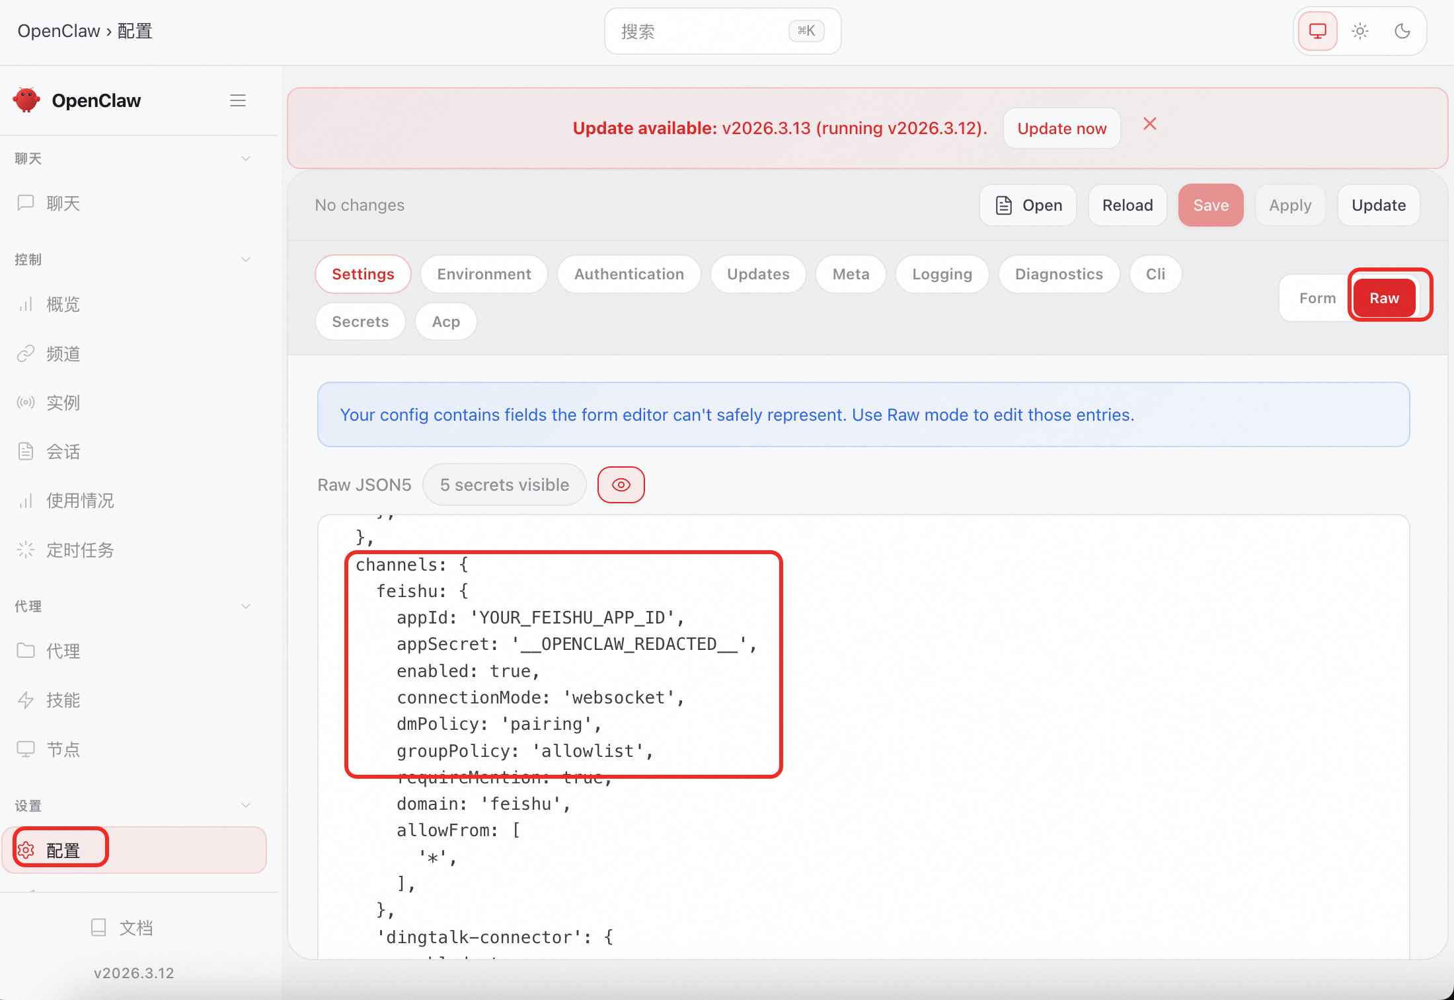Click the feishu: { line
The image size is (1454, 1000).
click(422, 591)
